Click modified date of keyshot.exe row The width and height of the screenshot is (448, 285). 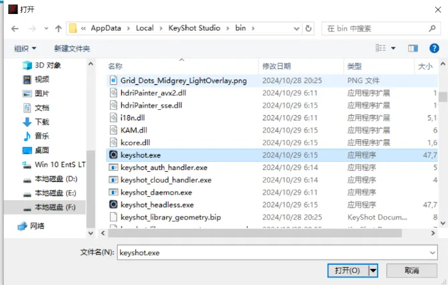(290, 155)
